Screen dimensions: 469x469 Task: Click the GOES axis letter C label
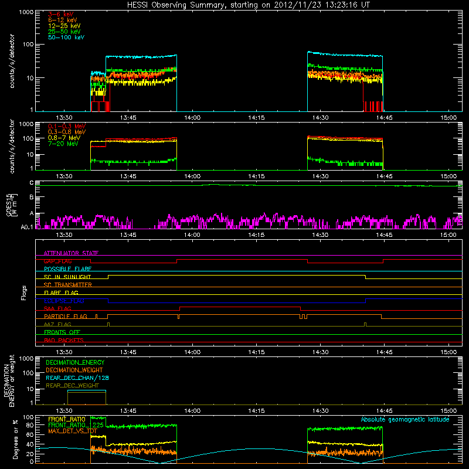(x=32, y=183)
